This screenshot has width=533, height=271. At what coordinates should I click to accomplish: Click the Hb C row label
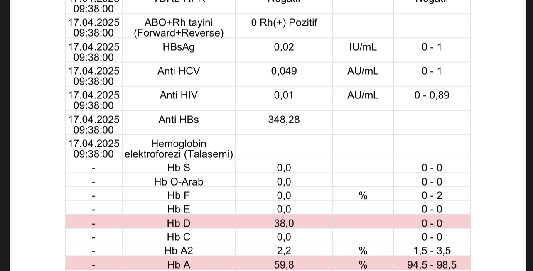[x=179, y=237]
